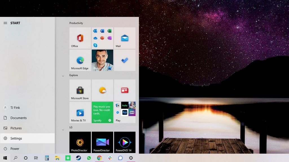
Task: Start PowerDVD 14
Action: [x=125, y=142]
